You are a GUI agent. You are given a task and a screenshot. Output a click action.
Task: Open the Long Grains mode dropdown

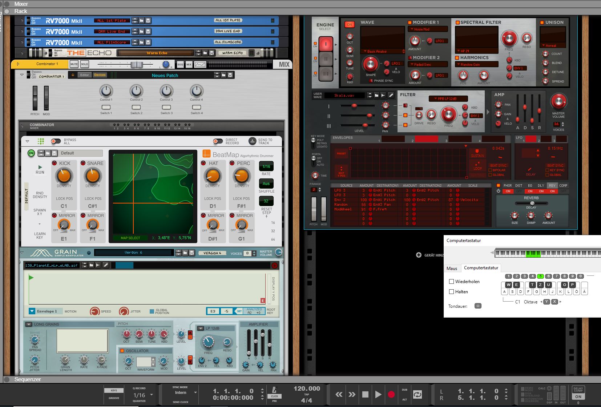point(28,324)
